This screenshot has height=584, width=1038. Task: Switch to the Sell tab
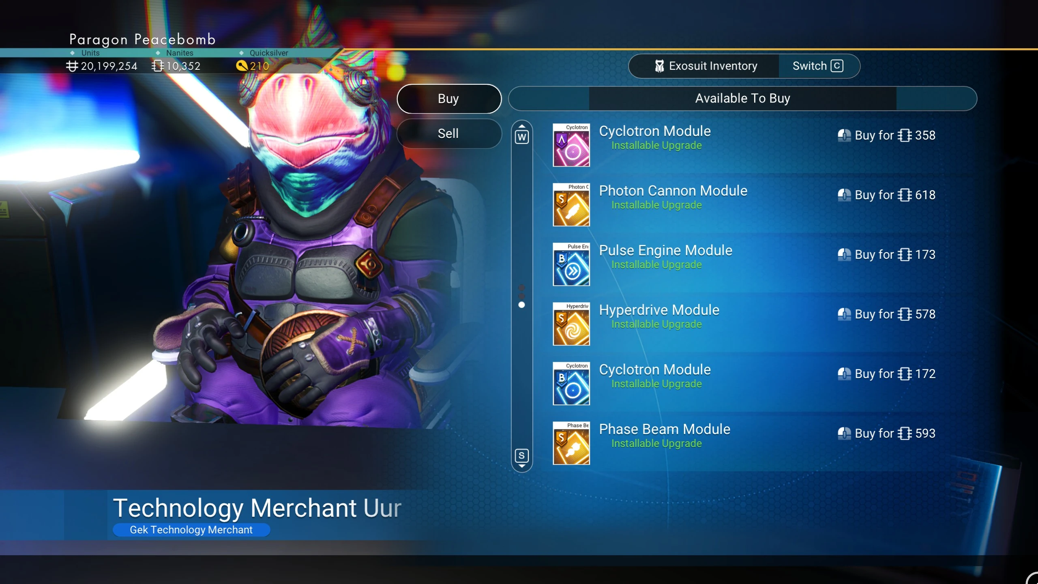pos(449,133)
